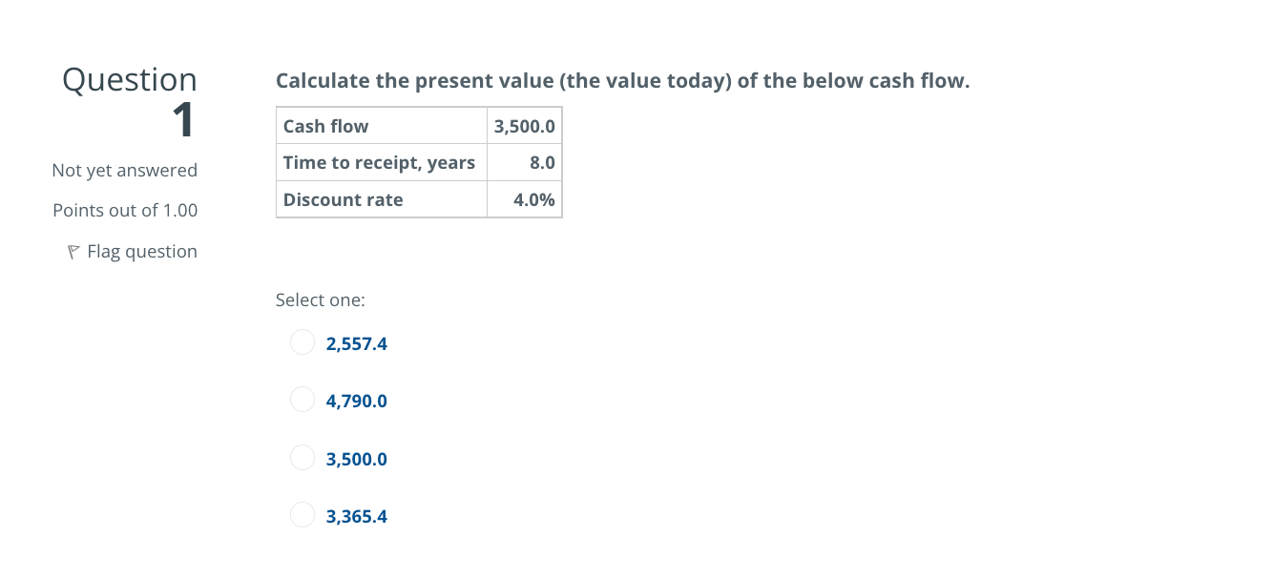Screen dimensions: 1273x578
Task: Select the radio button for 3,500.0
Action: point(302,457)
